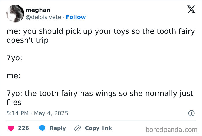This screenshot has width=202, height=136.
Task: Click the 5:14 PM time text
Action: coord(17,113)
